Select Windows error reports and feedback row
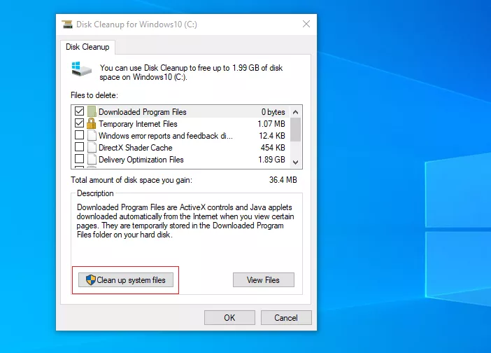The height and width of the screenshot is (353, 491). tap(166, 136)
